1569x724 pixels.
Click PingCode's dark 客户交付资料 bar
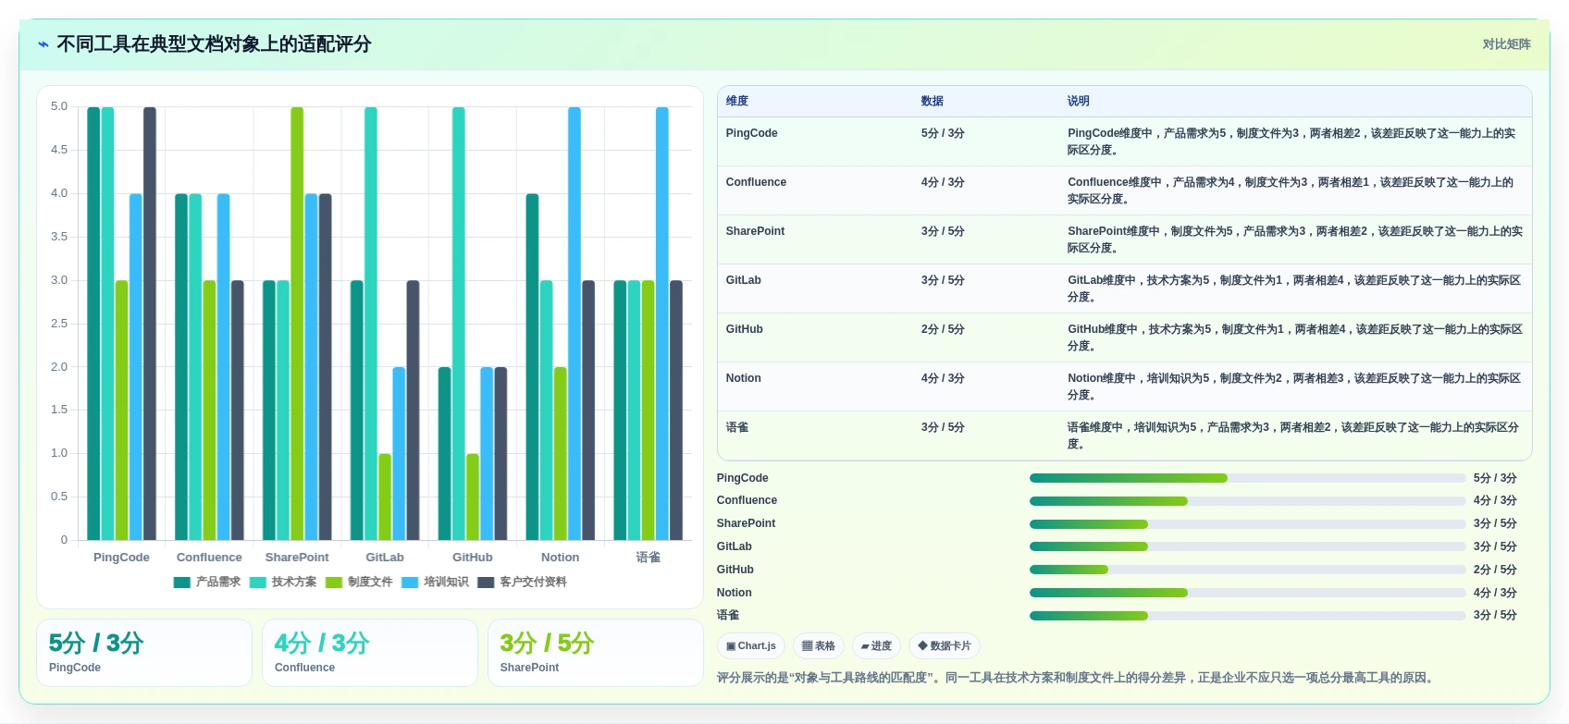(x=150, y=324)
